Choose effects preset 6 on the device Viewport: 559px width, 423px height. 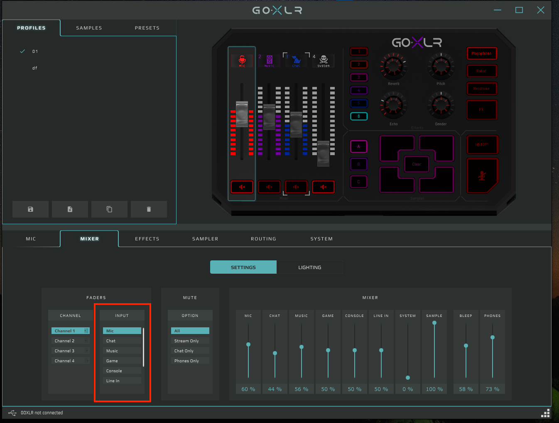point(359,116)
